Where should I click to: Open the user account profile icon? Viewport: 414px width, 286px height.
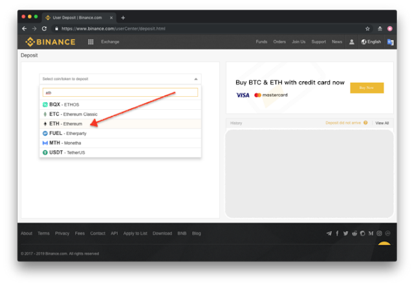351,42
